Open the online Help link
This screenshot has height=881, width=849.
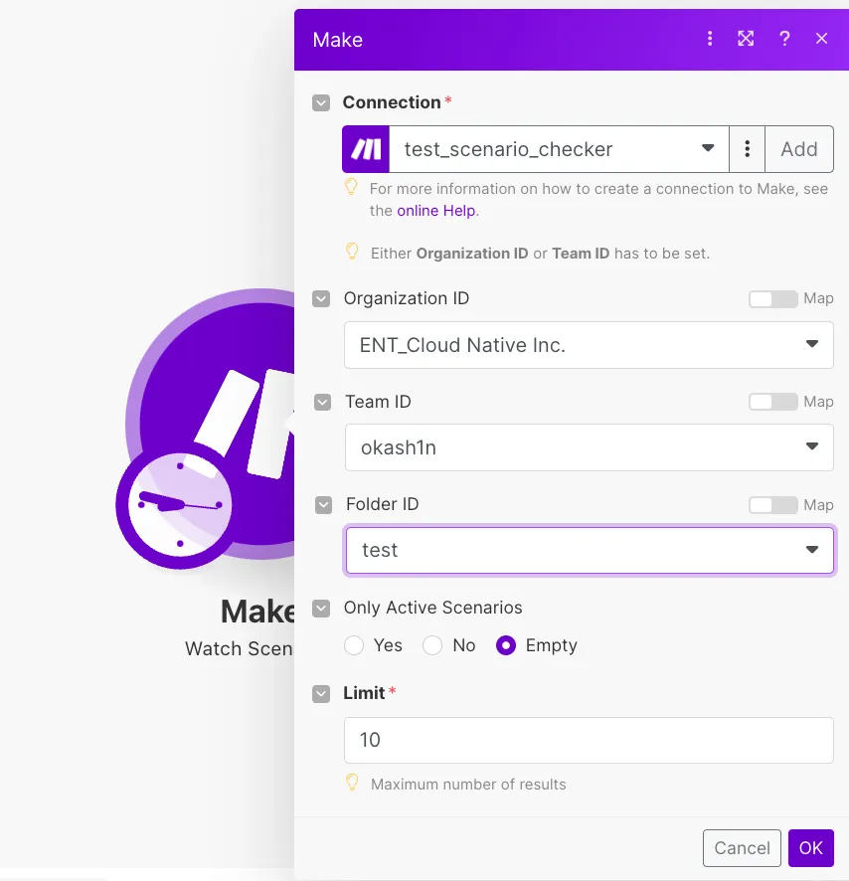[x=436, y=211]
